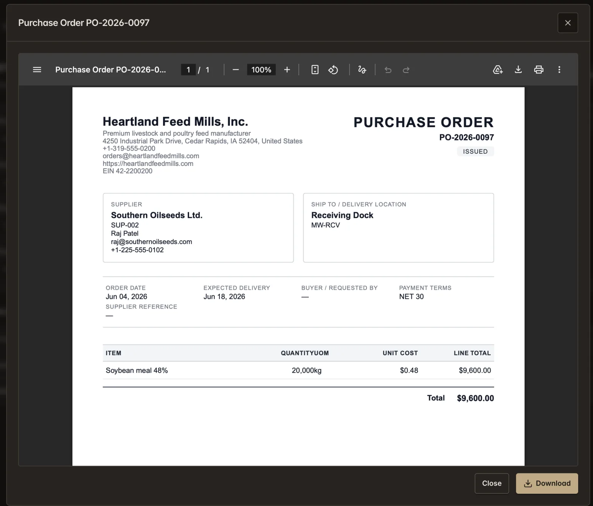Click the LINE TOTAL column header

[472, 353]
